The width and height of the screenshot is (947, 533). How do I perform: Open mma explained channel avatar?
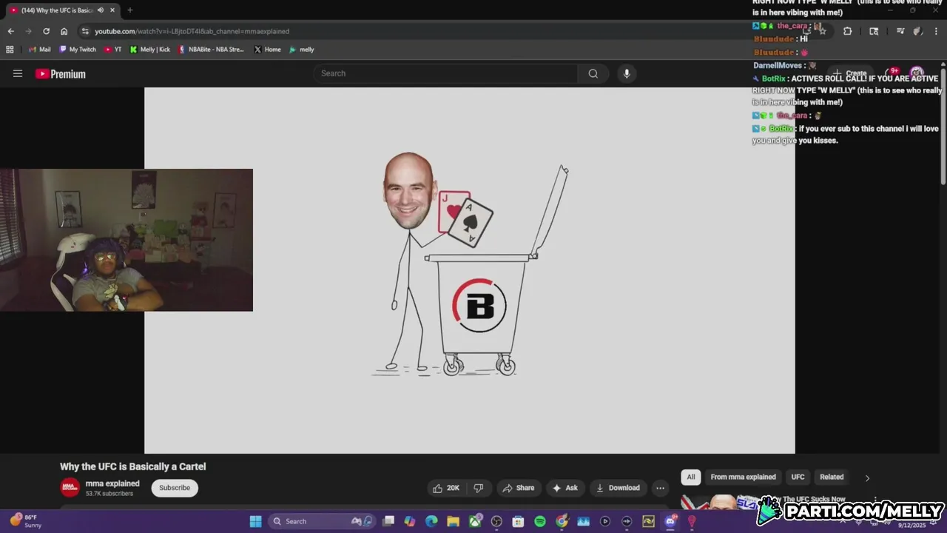tap(70, 488)
